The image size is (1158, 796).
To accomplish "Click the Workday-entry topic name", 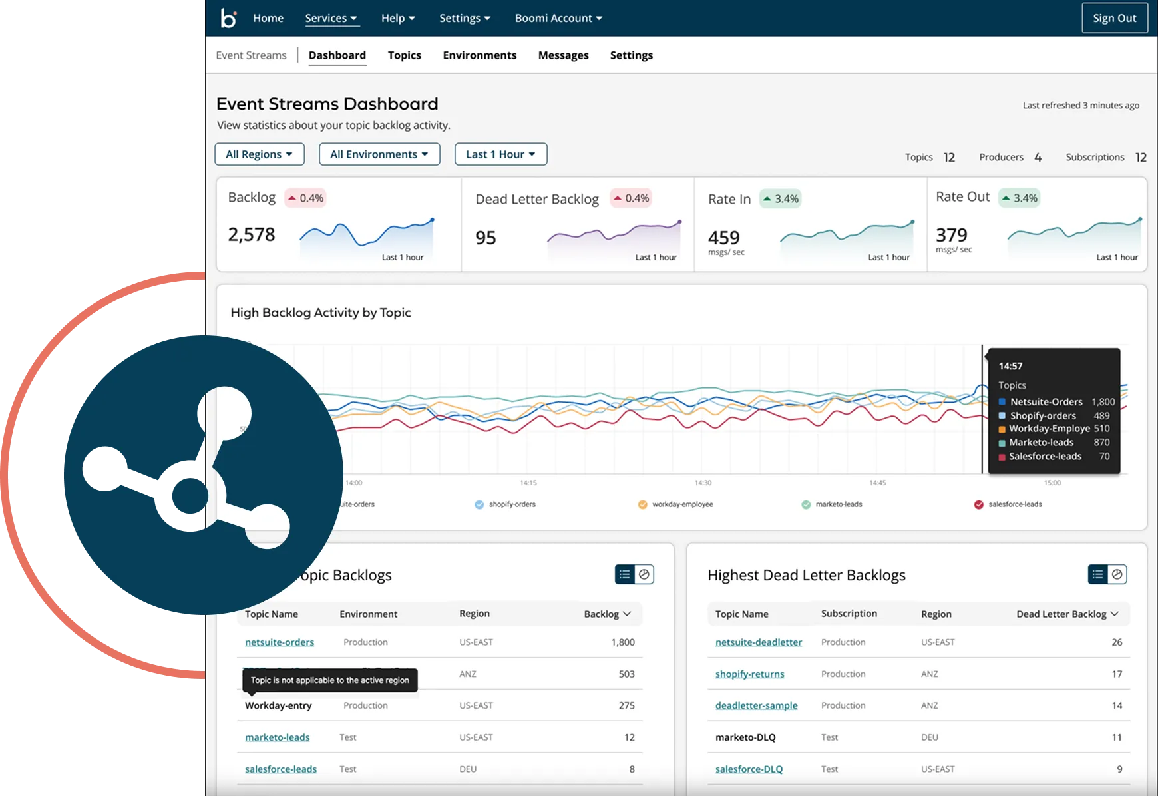I will tap(278, 705).
